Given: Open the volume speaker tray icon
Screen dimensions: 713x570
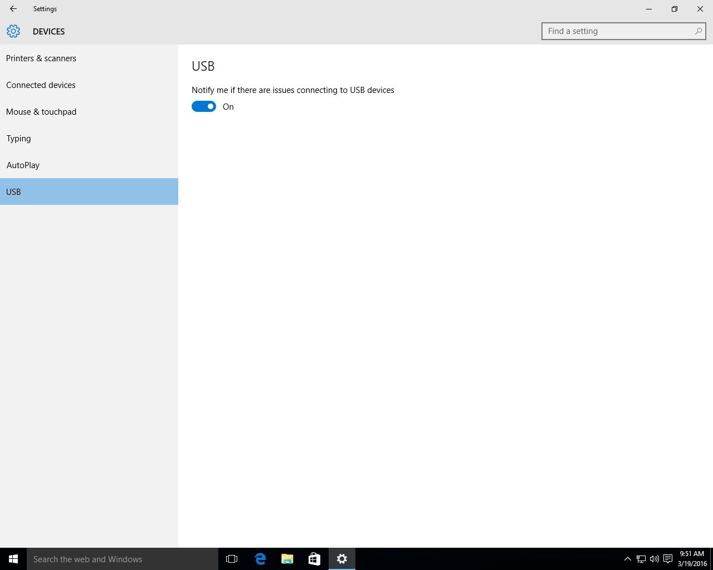Looking at the screenshot, I should (654, 559).
